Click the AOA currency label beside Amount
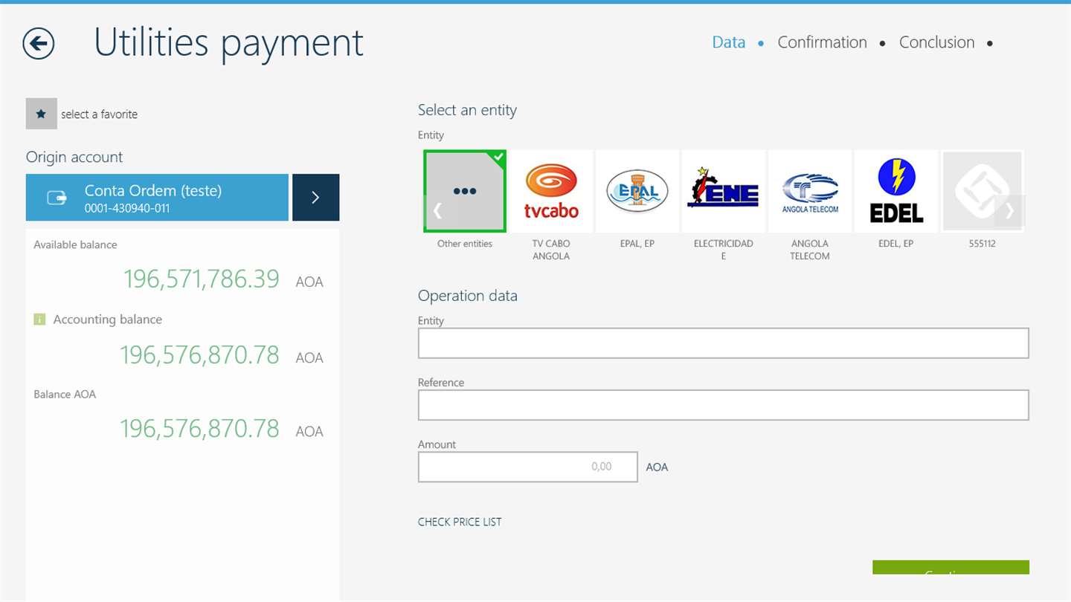This screenshot has height=602, width=1071. [x=657, y=467]
